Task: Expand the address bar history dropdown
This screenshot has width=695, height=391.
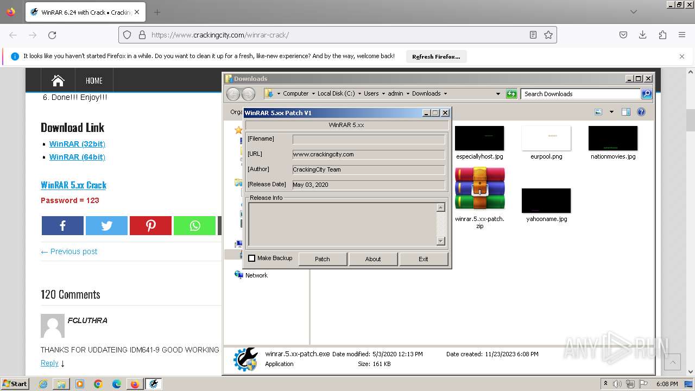Action: [498, 93]
